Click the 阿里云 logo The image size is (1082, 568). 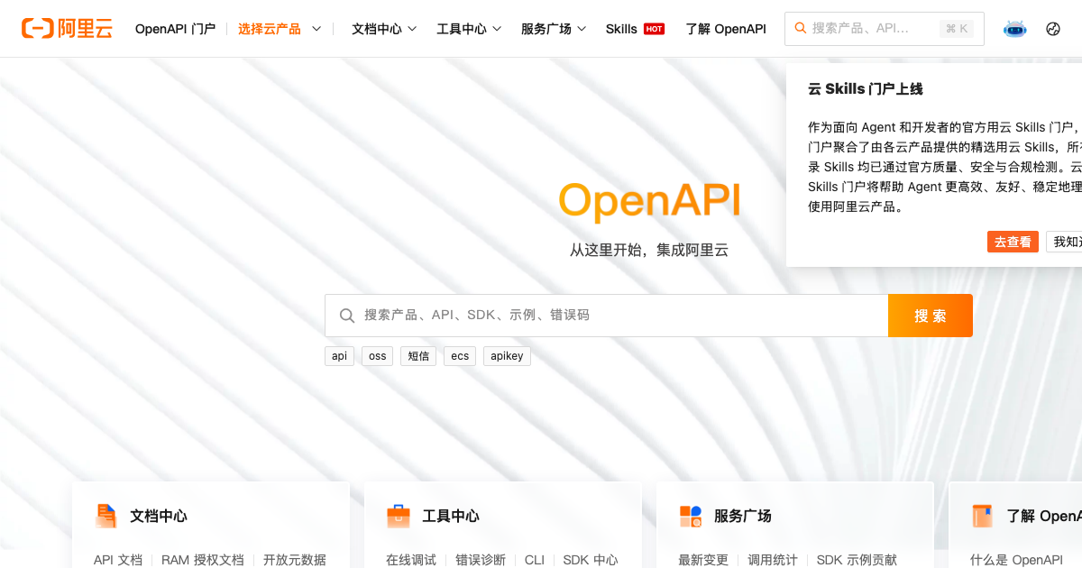pyautogui.click(x=65, y=28)
